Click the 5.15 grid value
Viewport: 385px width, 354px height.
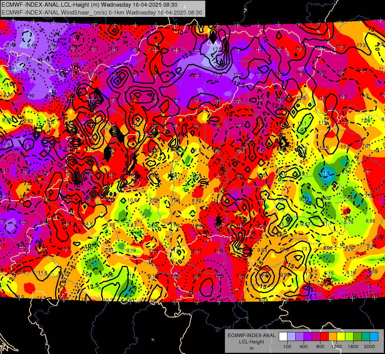click(329, 273)
